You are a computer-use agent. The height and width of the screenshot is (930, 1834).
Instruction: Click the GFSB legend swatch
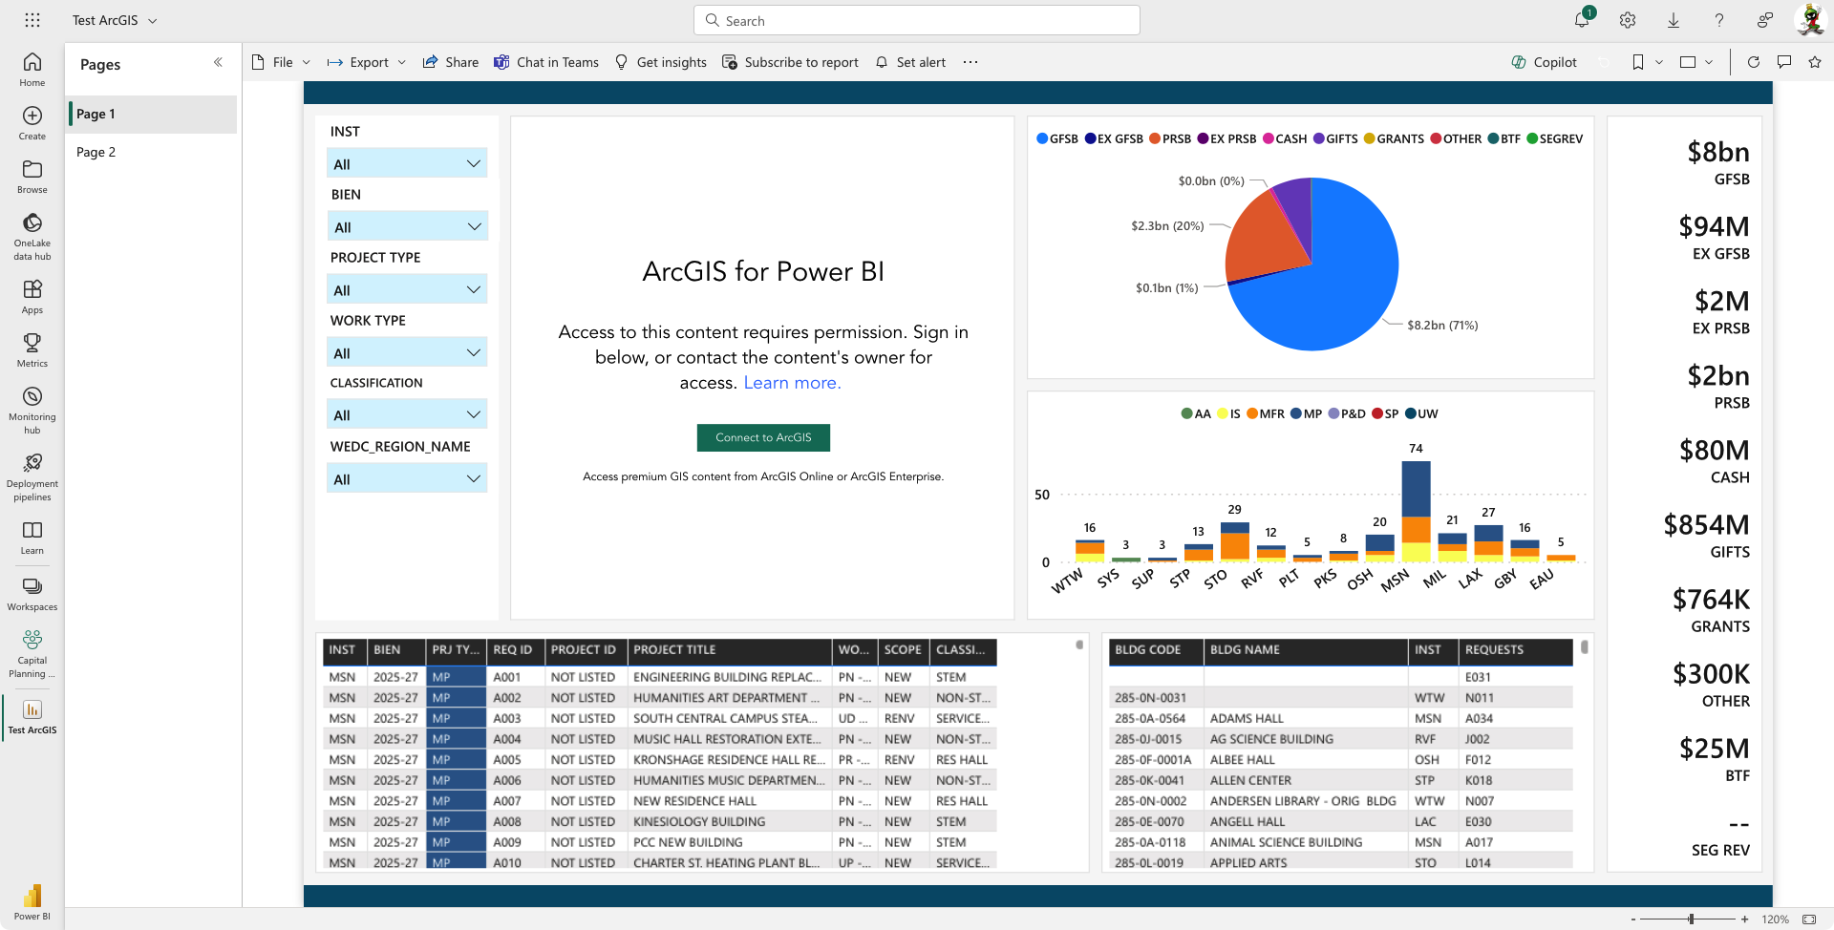[x=1042, y=138]
